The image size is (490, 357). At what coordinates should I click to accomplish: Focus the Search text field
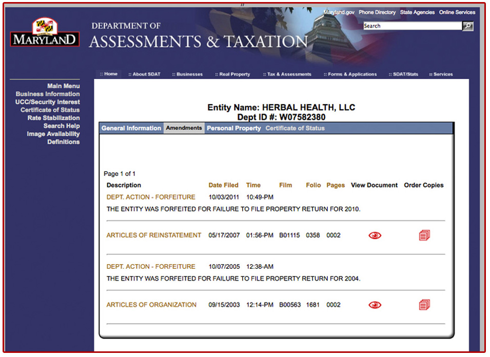413,26
